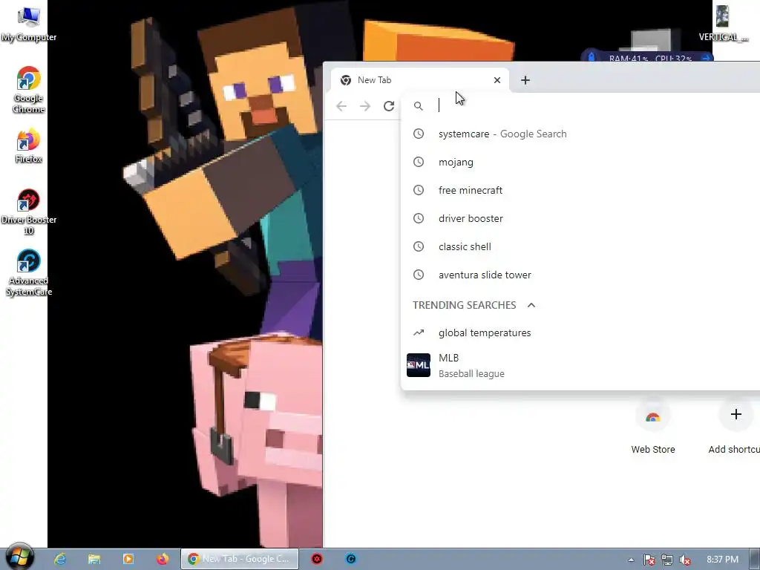Go back using Chrome's back arrow
Image resolution: width=760 pixels, height=570 pixels.
[x=341, y=105]
